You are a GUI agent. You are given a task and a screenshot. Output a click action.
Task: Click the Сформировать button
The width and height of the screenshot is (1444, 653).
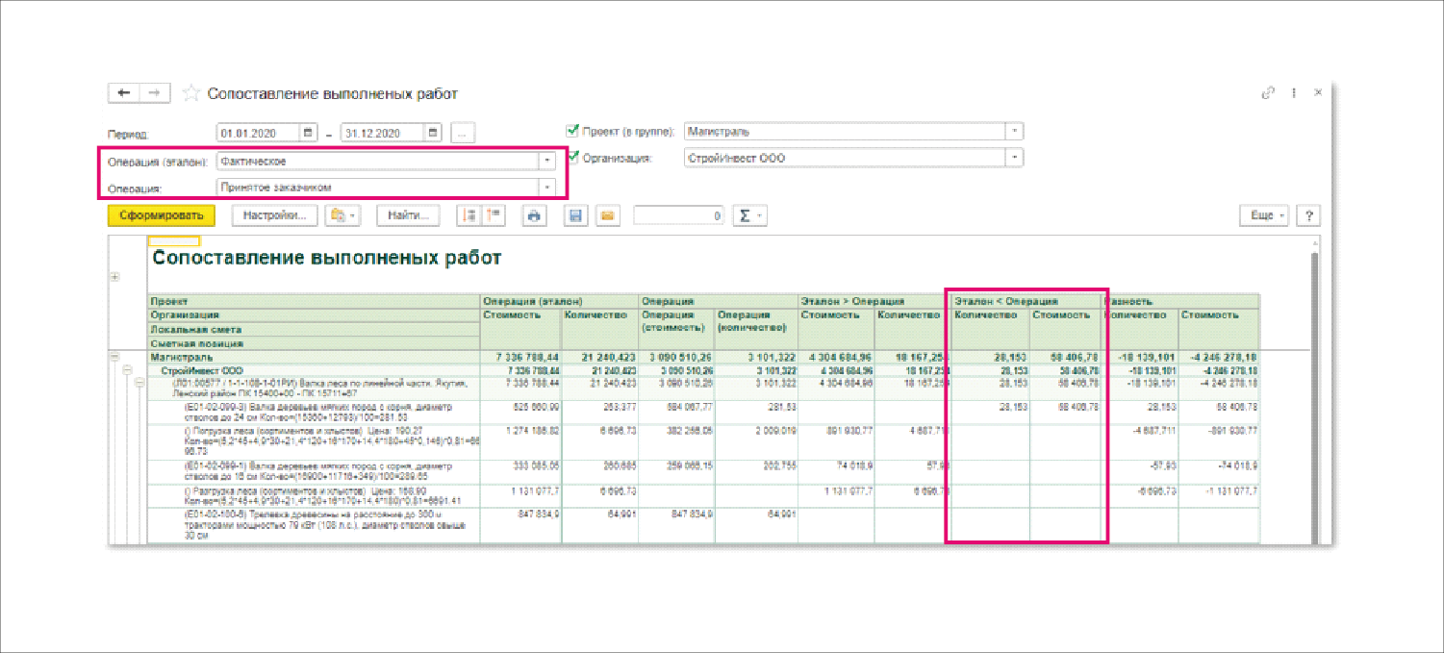point(162,216)
